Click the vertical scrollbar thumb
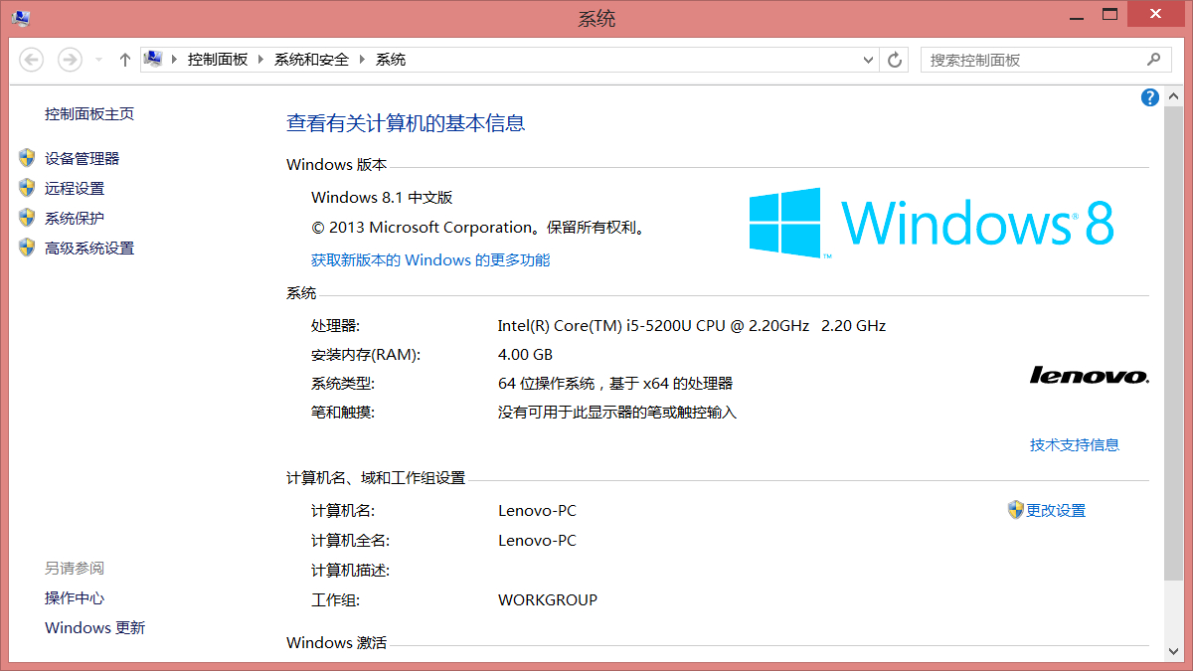 [1174, 343]
